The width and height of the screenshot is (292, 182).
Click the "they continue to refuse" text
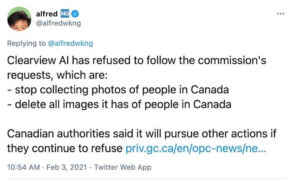click(65, 148)
